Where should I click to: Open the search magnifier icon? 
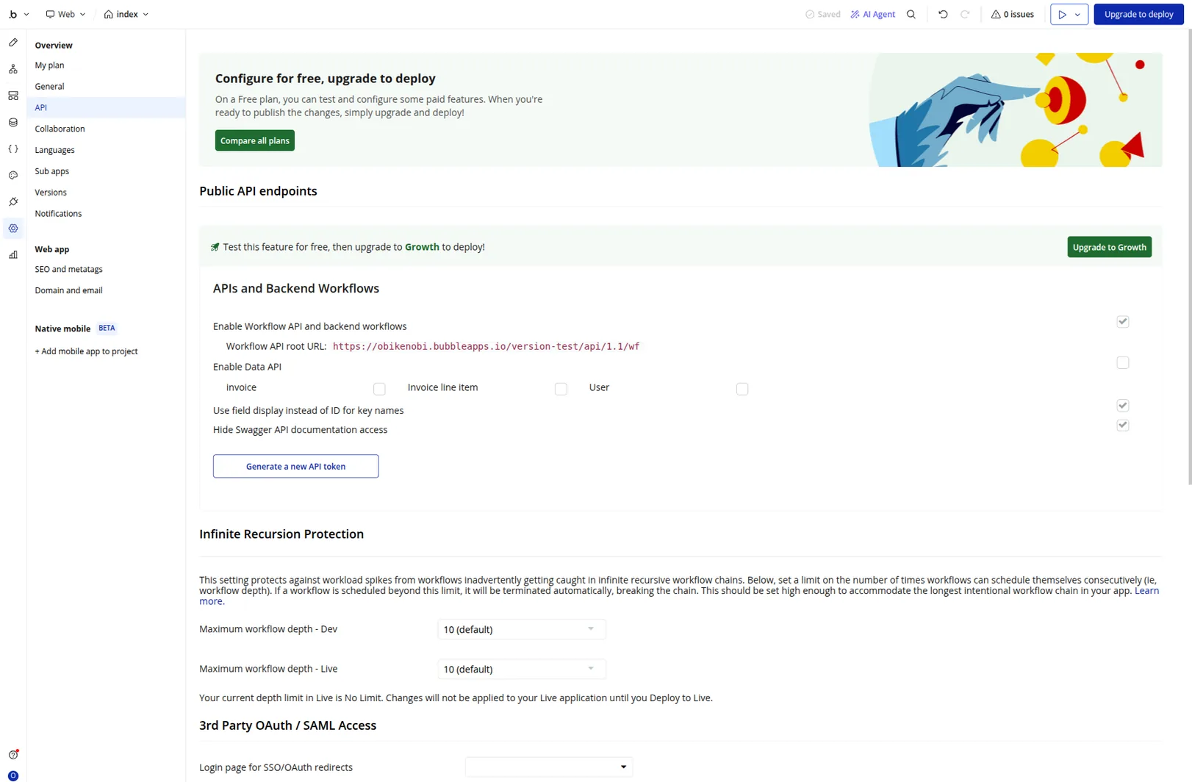[911, 14]
